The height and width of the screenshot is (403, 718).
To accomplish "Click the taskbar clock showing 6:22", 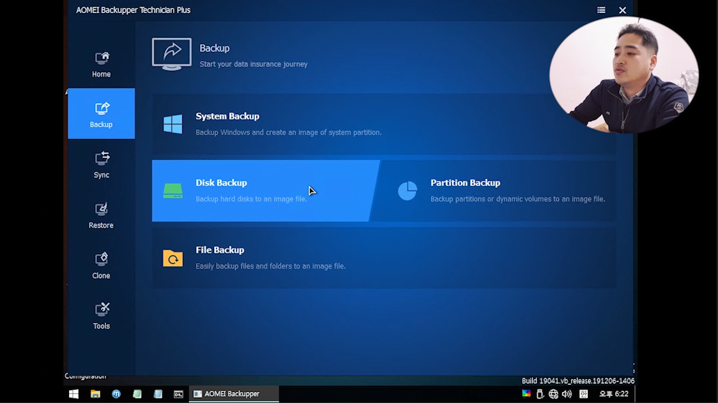I will pyautogui.click(x=614, y=394).
